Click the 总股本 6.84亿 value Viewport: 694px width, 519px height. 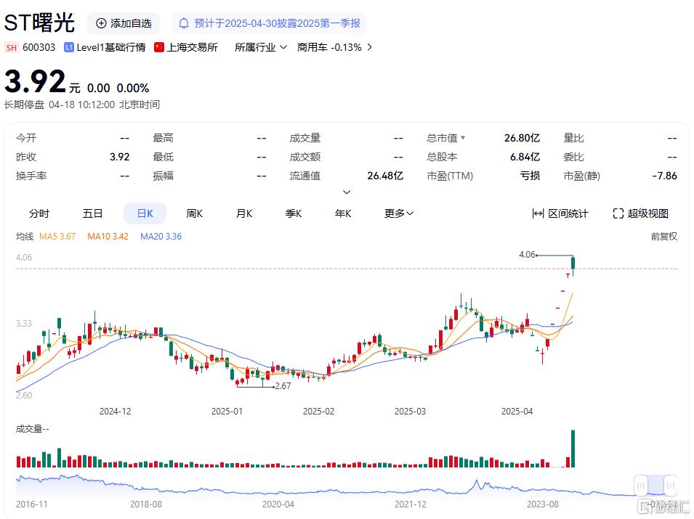(x=525, y=157)
